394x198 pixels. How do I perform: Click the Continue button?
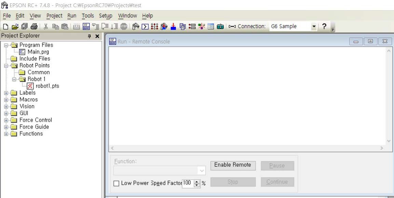tap(277, 182)
